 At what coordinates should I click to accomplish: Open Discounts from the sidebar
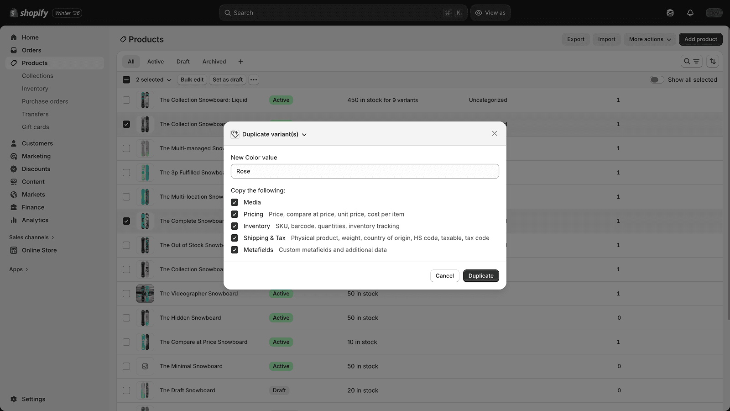(x=36, y=169)
